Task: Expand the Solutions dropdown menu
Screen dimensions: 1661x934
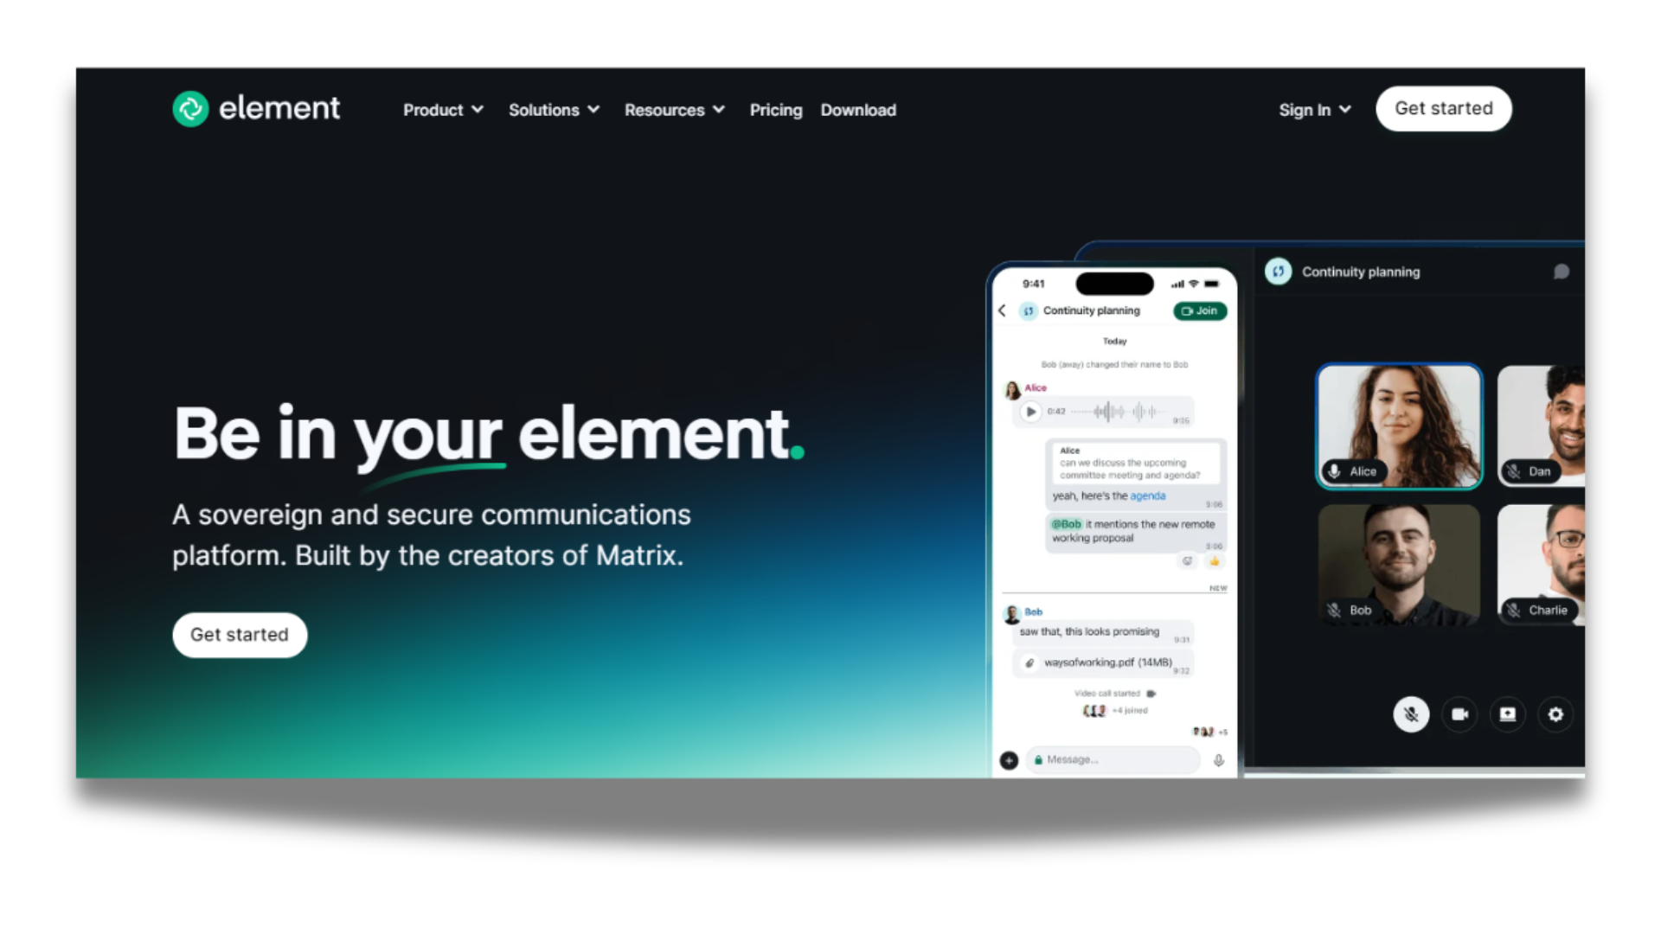Action: click(554, 110)
